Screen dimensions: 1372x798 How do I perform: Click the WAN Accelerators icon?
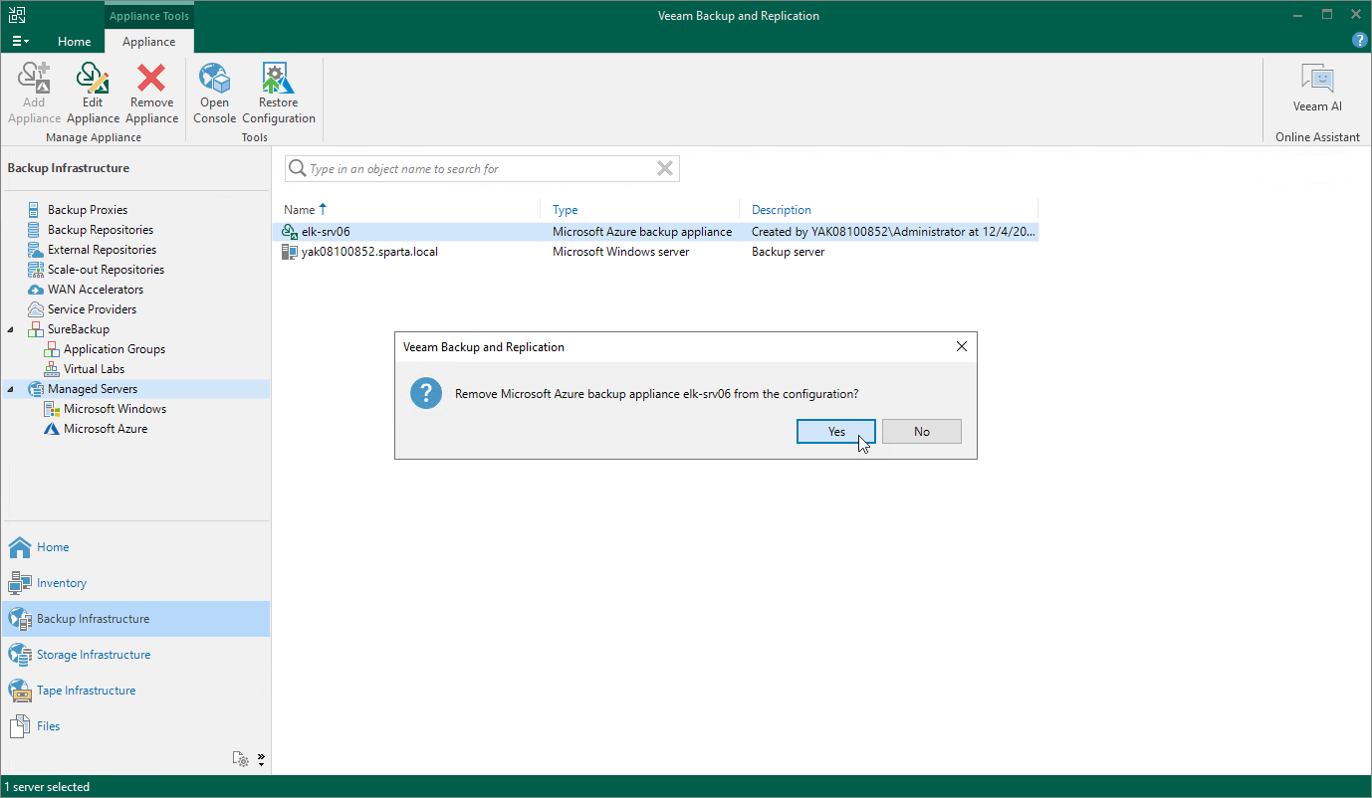[36, 290]
